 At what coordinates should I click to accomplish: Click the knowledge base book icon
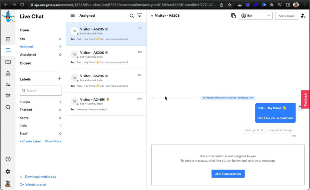[x=8, y=62]
